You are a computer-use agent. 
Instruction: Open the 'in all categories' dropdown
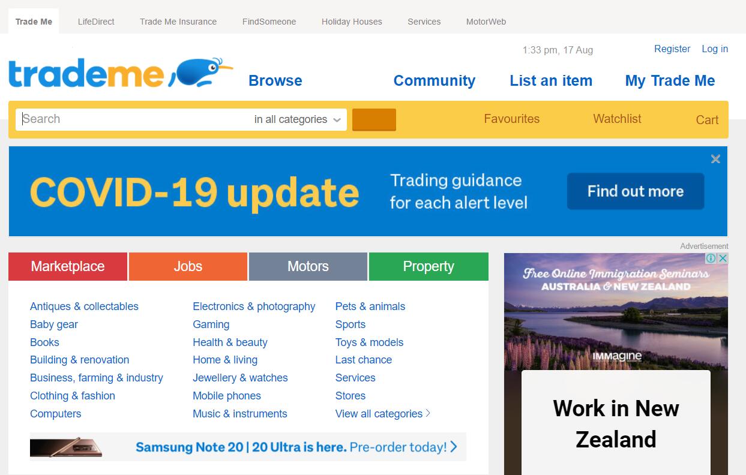pyautogui.click(x=298, y=119)
